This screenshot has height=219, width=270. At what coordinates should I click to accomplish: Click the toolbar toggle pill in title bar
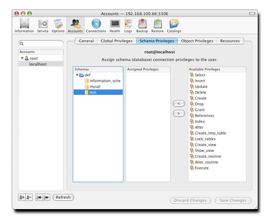click(x=252, y=13)
